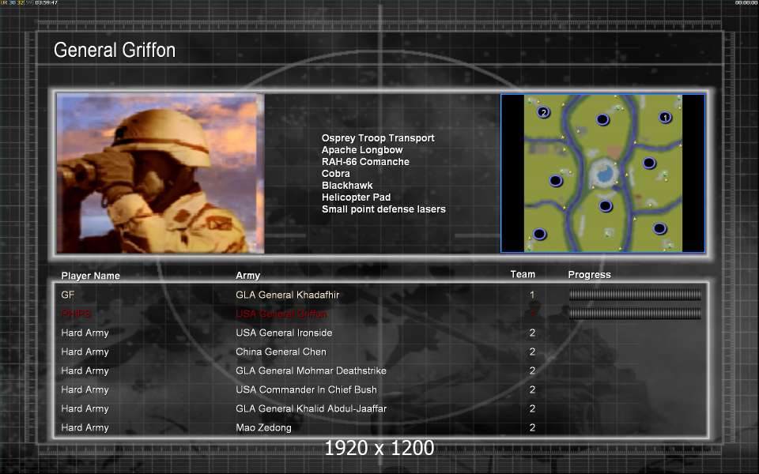
Task: Click "GLA General Khalid Abdul-Jaaffar" cell
Action: point(312,408)
